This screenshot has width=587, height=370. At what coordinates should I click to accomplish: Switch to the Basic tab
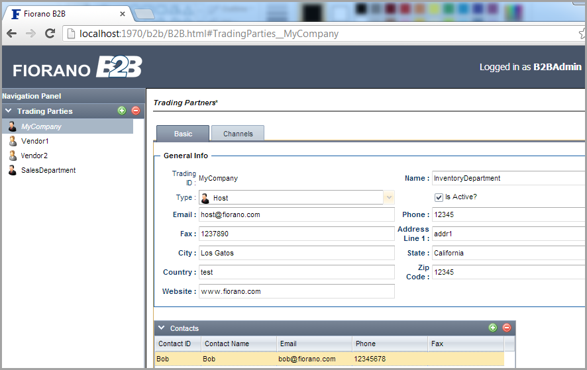tap(183, 134)
